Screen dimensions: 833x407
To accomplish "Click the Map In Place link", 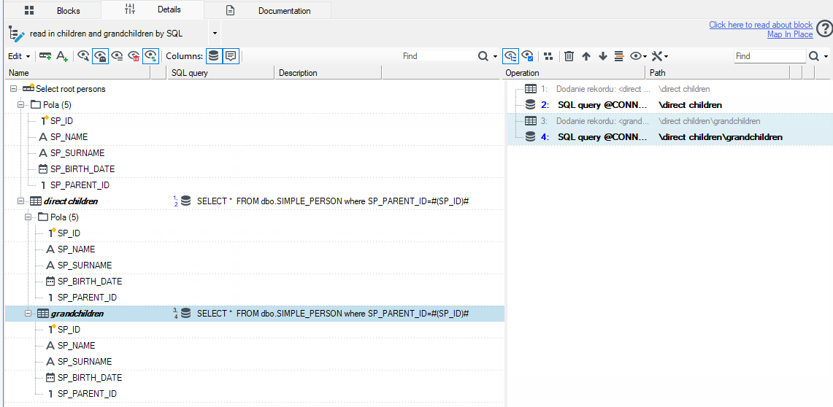I will 790,34.
